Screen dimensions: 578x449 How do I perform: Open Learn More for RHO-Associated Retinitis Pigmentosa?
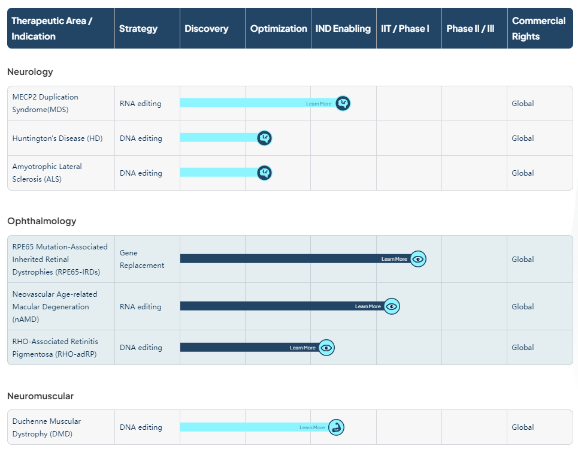pyautogui.click(x=302, y=348)
